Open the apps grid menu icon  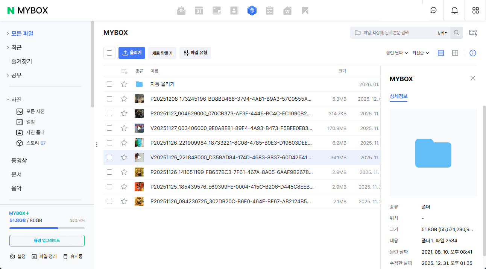pos(475,11)
